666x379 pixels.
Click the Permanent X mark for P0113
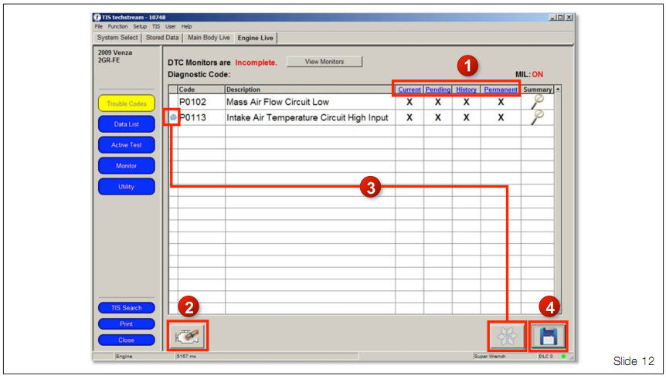(501, 117)
